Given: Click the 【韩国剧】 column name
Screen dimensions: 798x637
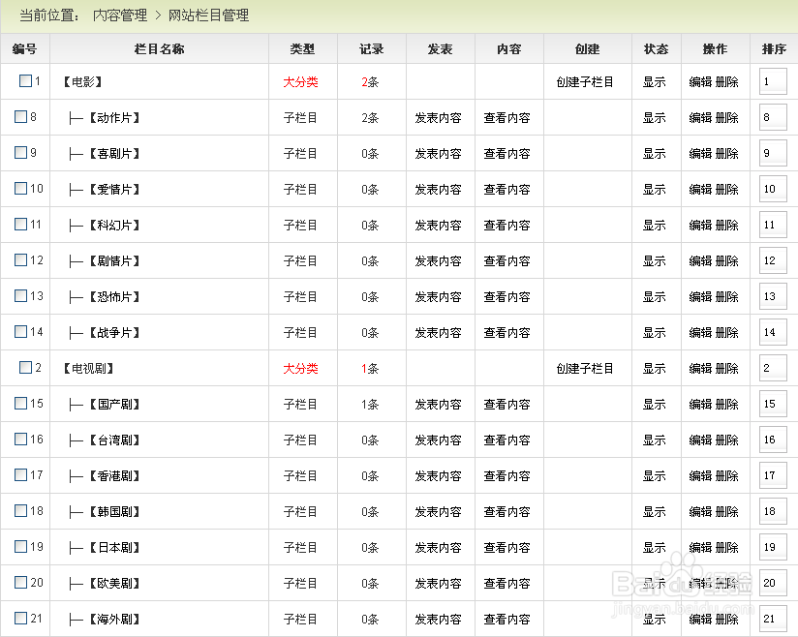Looking at the screenshot, I should coord(114,512).
